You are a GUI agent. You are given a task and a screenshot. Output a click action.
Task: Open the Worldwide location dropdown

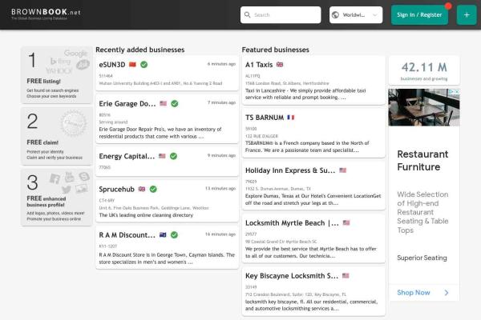tap(357, 15)
